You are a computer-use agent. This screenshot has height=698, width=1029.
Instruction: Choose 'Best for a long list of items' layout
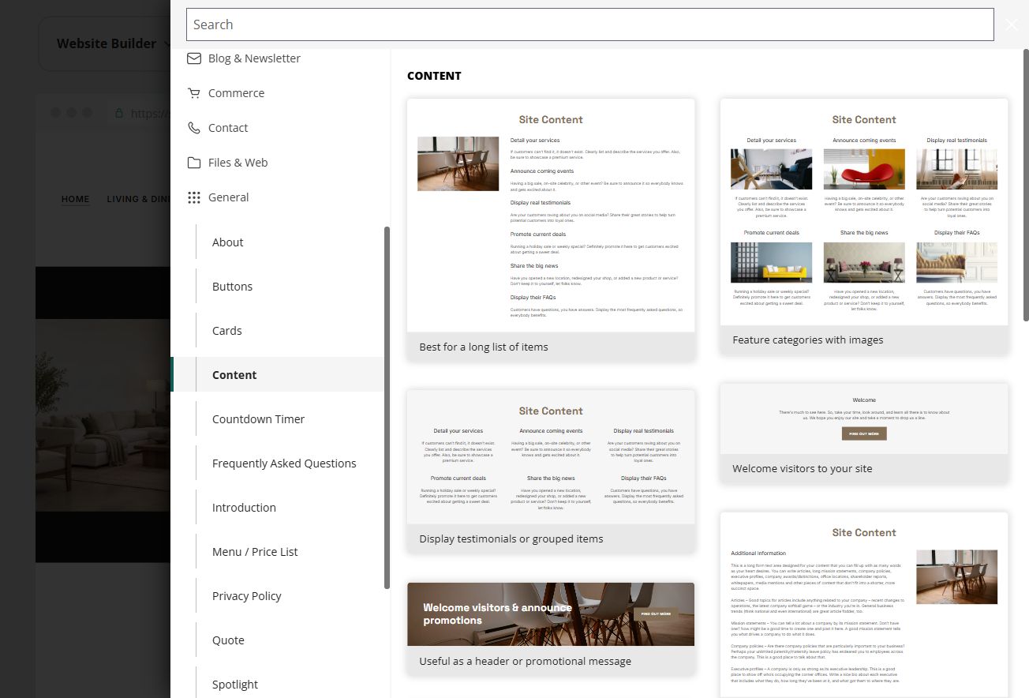point(551,230)
